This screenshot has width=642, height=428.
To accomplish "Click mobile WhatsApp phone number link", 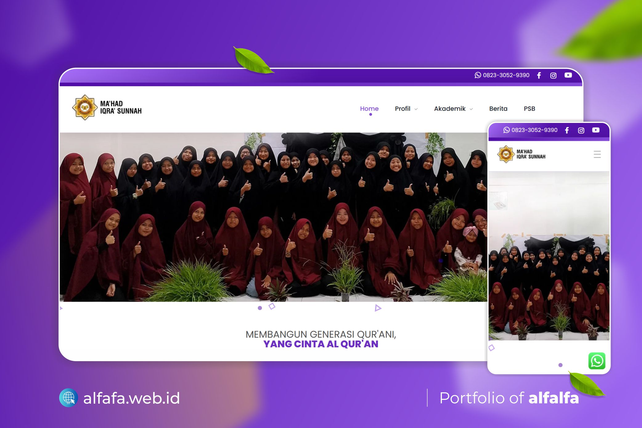I will pyautogui.click(x=530, y=130).
